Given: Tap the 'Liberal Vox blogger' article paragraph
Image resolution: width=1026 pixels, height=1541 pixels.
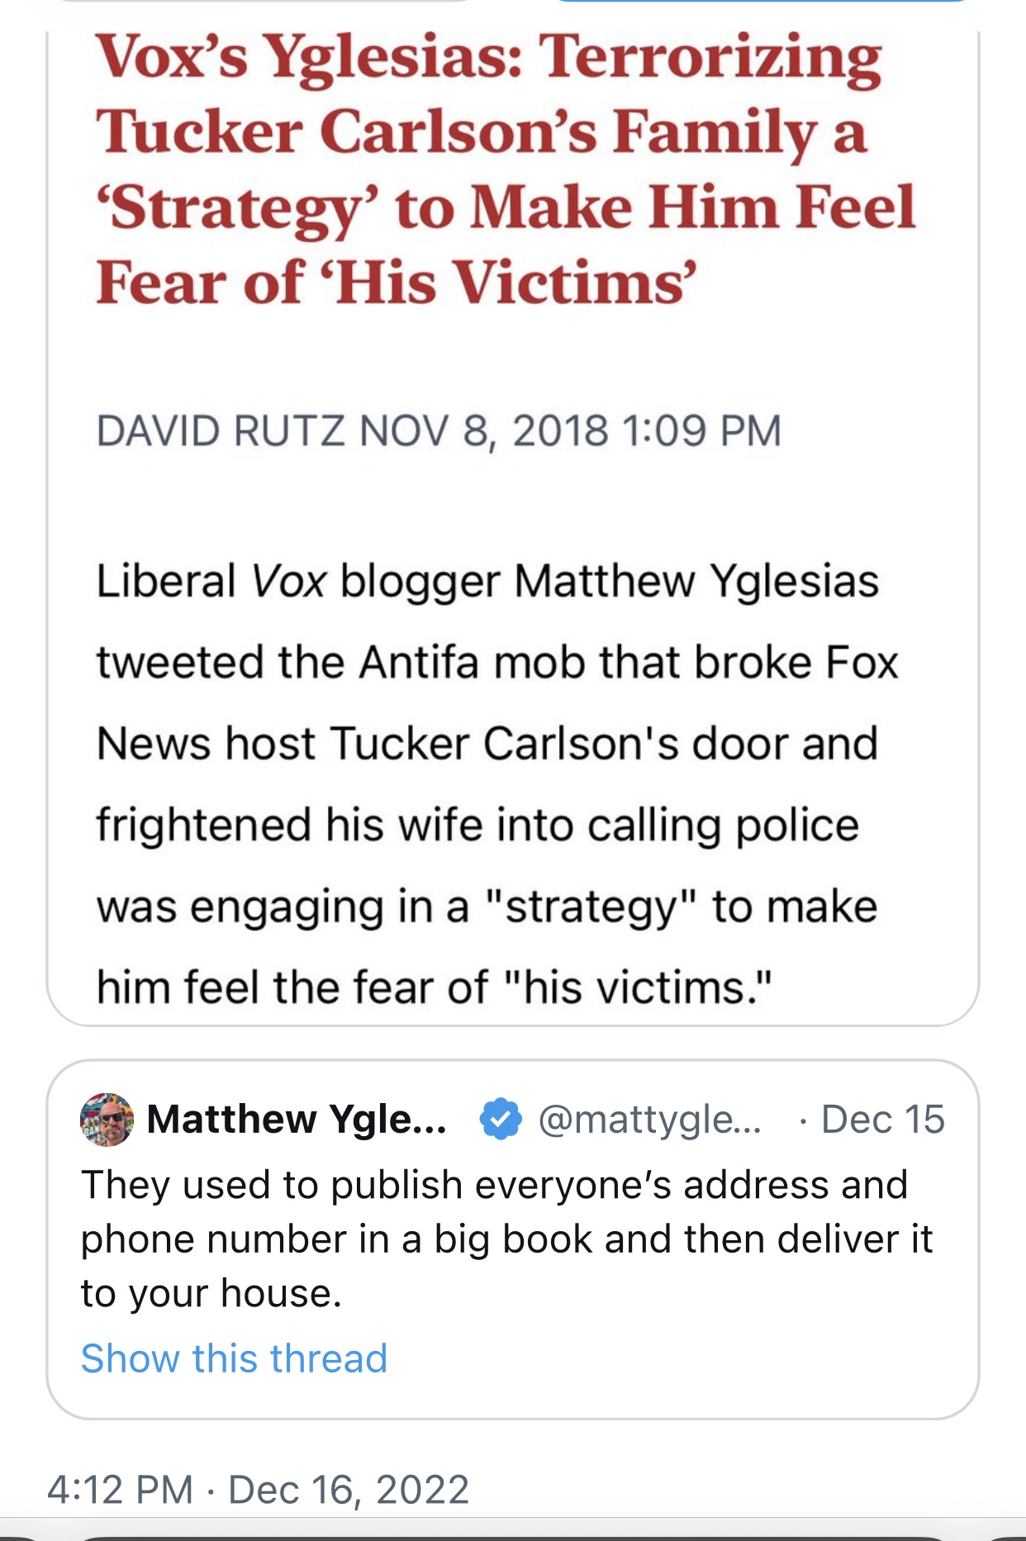Looking at the screenshot, I should point(497,784).
